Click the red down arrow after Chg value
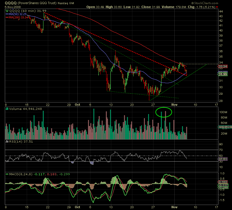This screenshot has width=232, height=210. pos(217,7)
